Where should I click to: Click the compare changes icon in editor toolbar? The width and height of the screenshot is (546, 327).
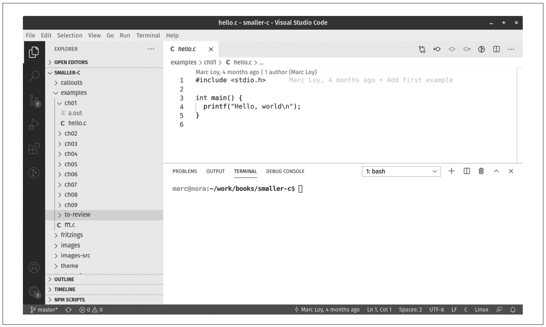(422, 49)
